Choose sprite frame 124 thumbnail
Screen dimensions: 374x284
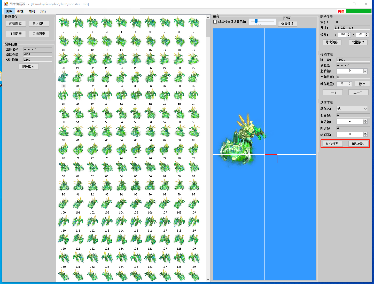[x=121, y=240]
